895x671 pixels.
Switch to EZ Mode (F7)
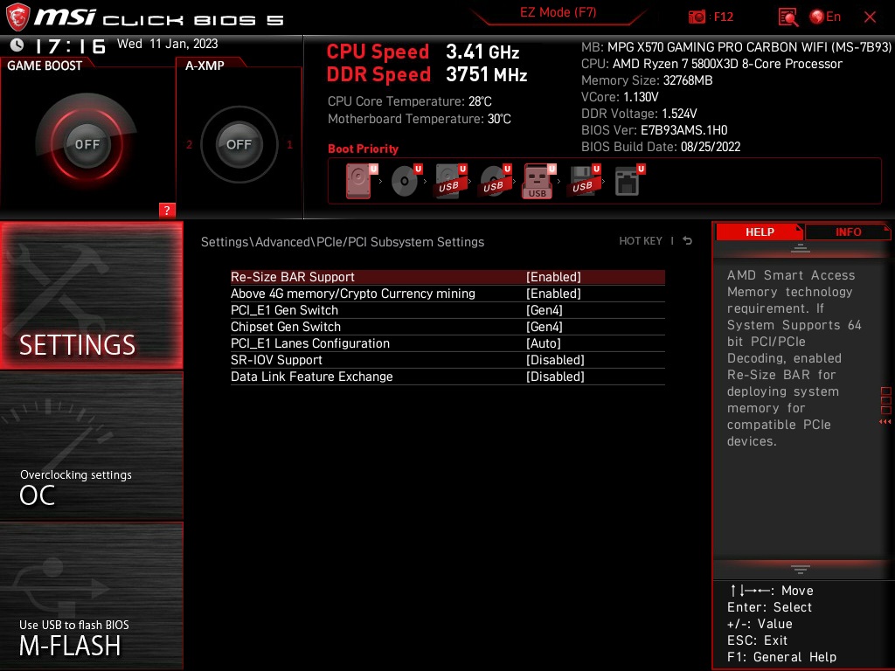point(558,12)
